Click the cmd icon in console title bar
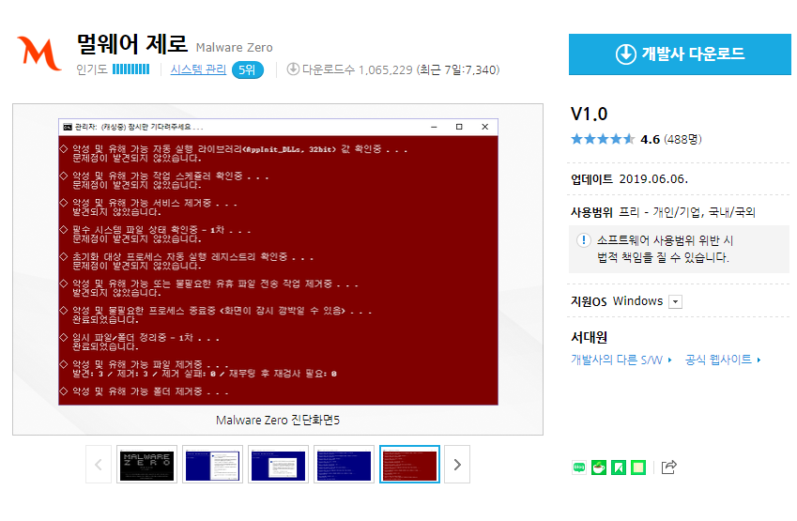The image size is (797, 521). (67, 127)
